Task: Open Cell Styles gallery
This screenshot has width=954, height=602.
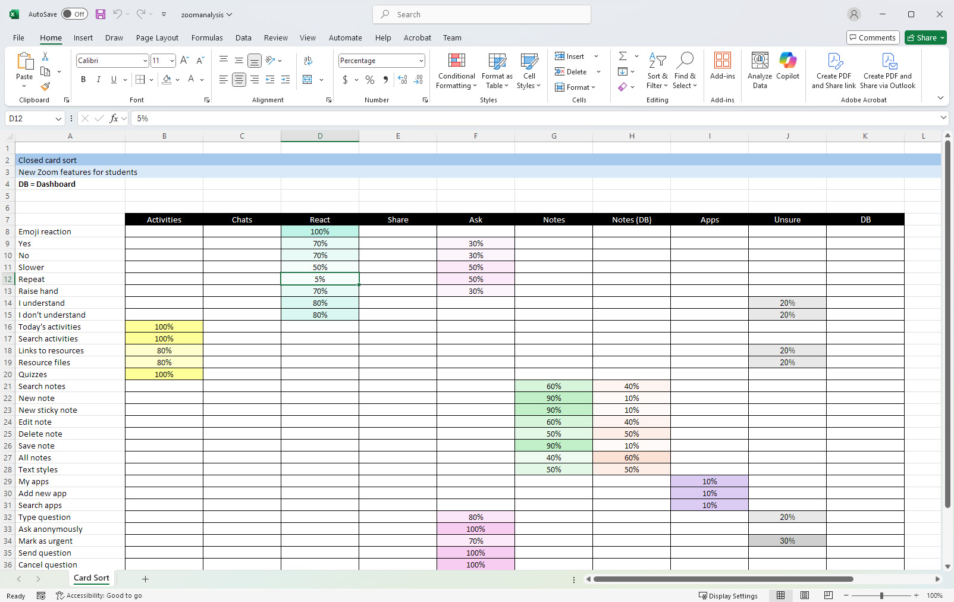Action: click(x=529, y=71)
